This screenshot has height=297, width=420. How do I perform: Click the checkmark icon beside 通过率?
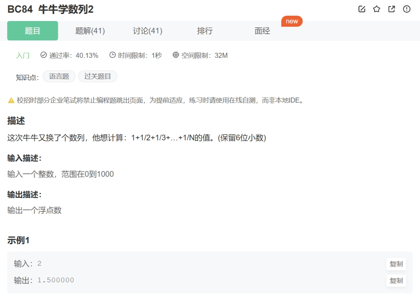[43, 55]
